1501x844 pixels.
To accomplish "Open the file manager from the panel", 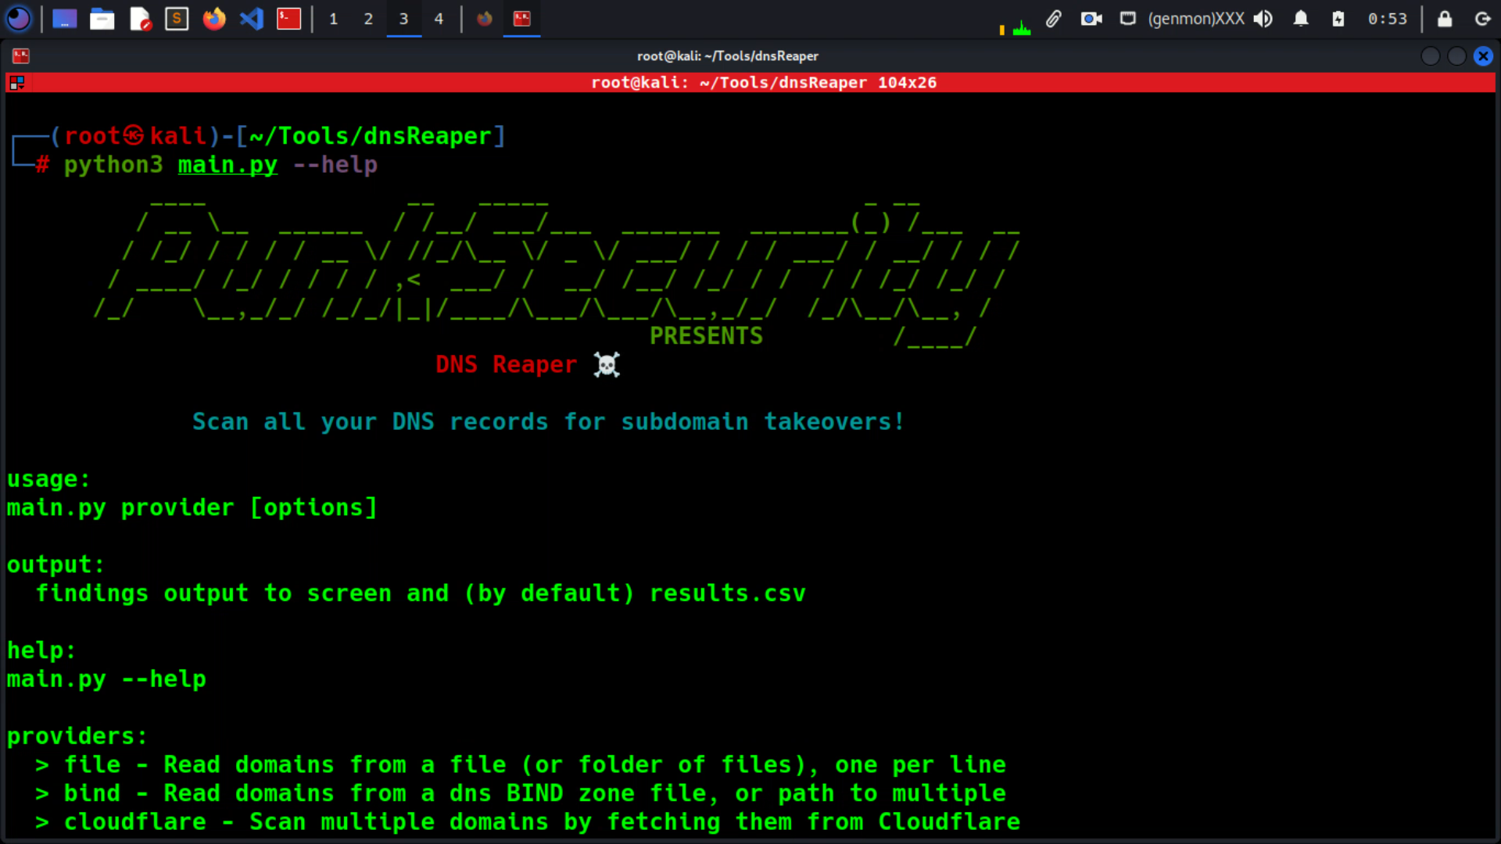I will [102, 19].
